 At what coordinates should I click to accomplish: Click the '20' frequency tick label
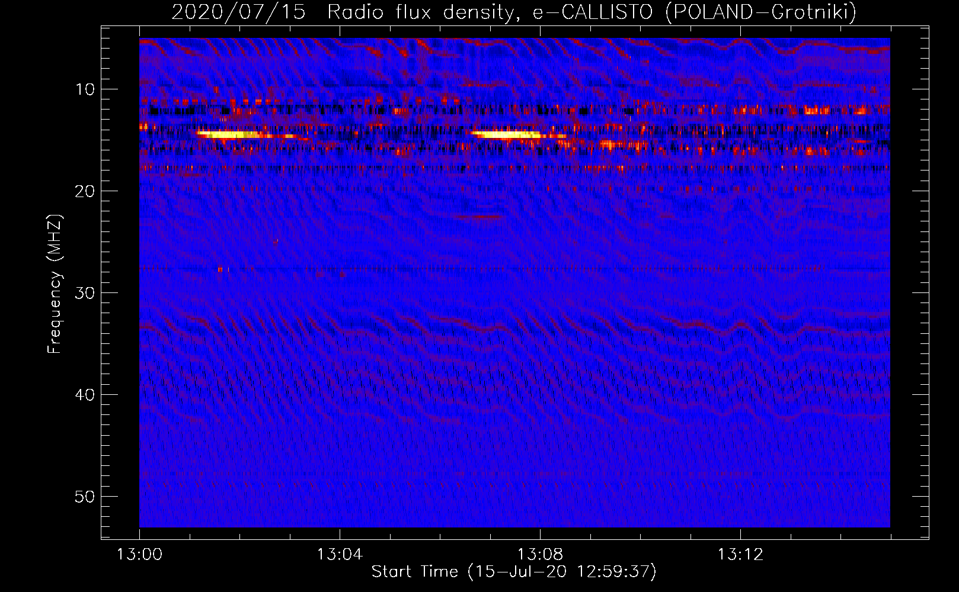(x=85, y=191)
